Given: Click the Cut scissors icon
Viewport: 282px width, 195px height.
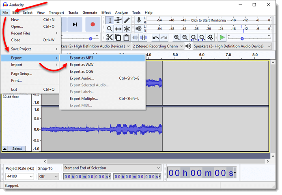Looking at the screenshot, I should click(109, 38).
